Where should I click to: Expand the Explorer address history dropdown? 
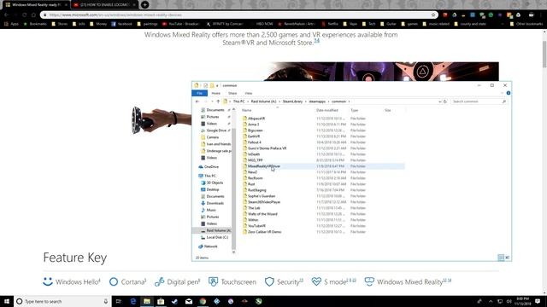(439, 101)
